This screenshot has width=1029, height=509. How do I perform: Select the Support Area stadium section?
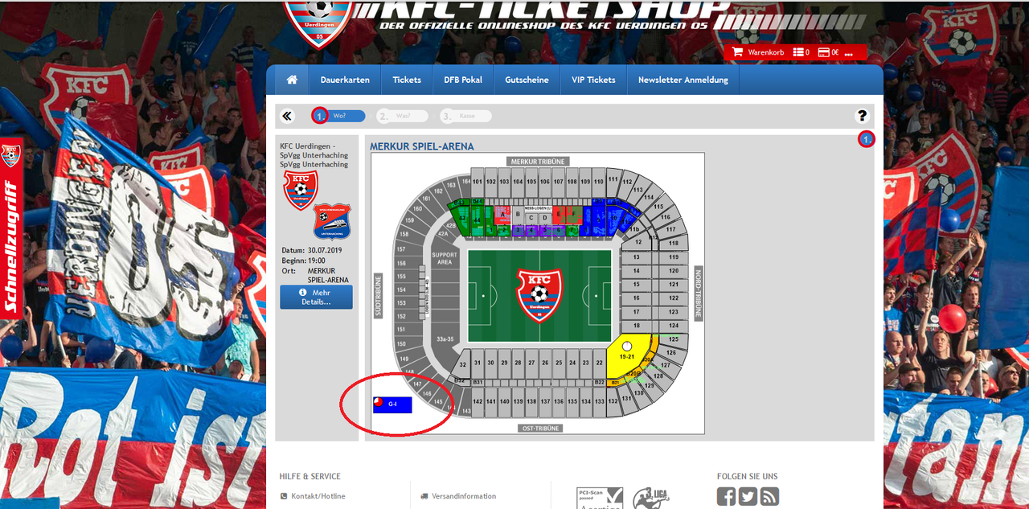point(444,258)
